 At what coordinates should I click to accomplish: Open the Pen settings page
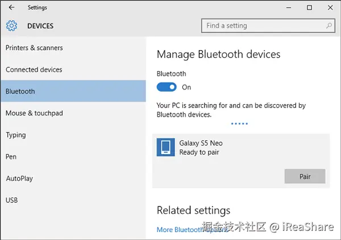click(11, 156)
